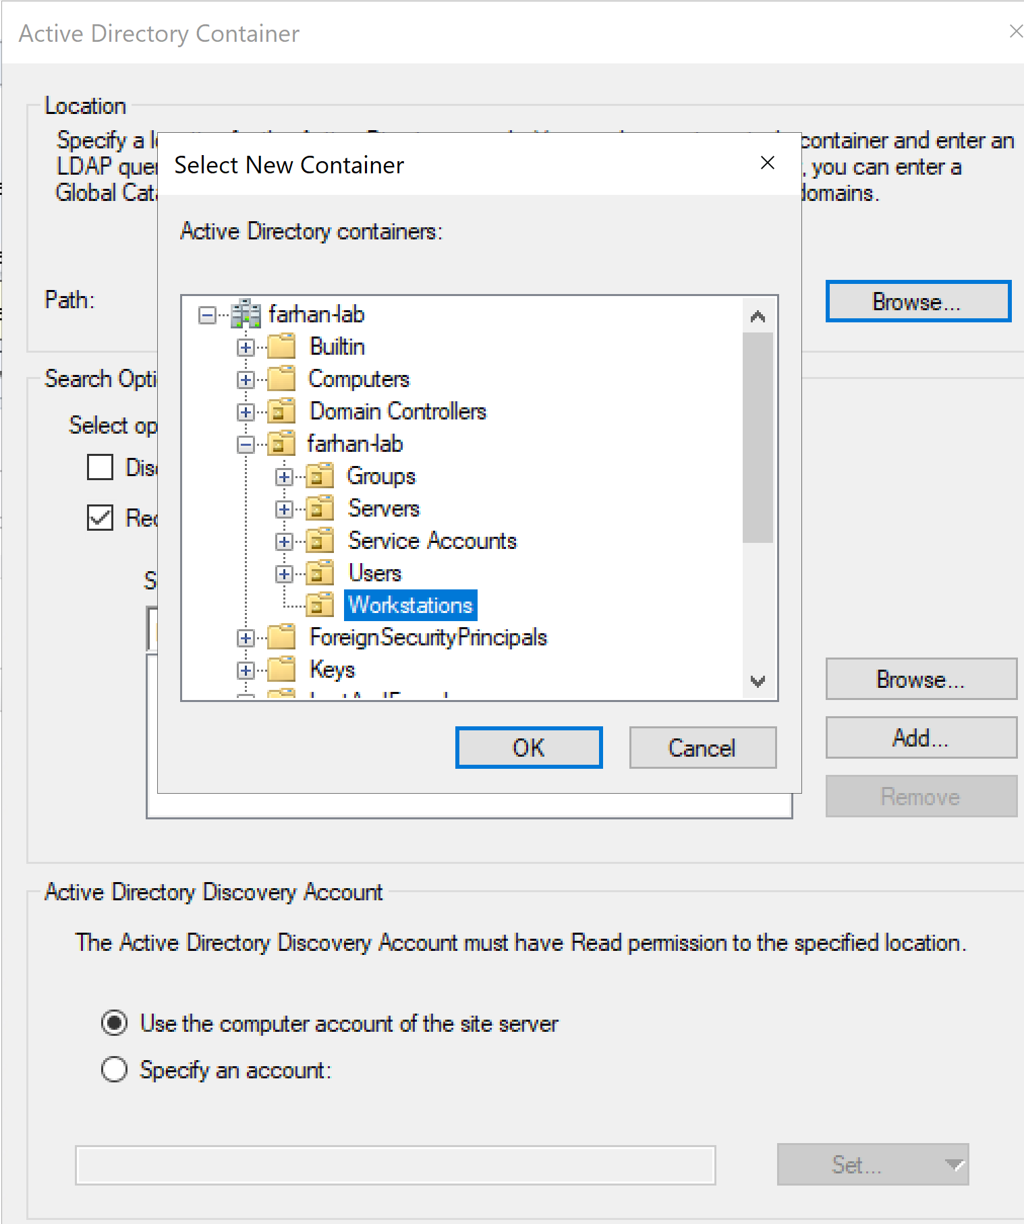The width and height of the screenshot is (1024, 1224).
Task: Select the 'Specify an account' radio button
Action: 114,1070
